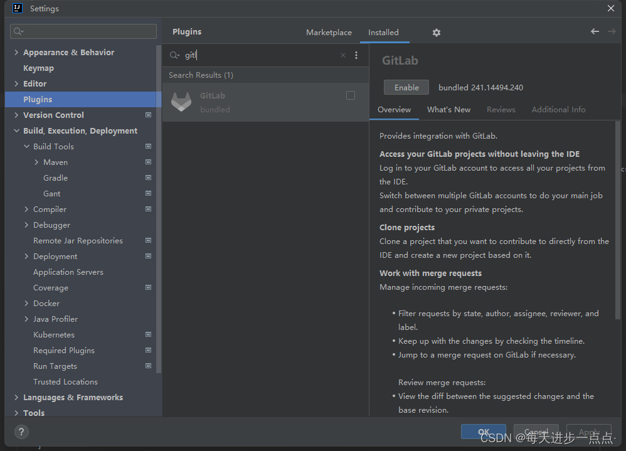Viewport: 626px width, 451px height.
Task: Expand the Compiler node
Action: (x=26, y=209)
